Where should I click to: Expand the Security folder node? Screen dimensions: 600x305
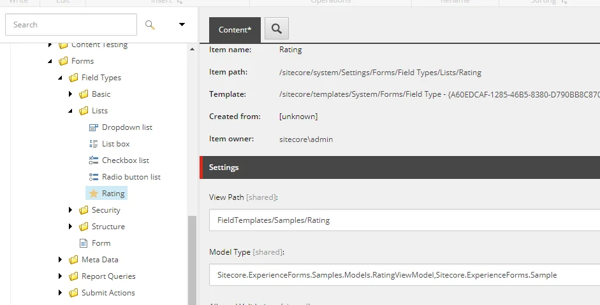pos(70,210)
